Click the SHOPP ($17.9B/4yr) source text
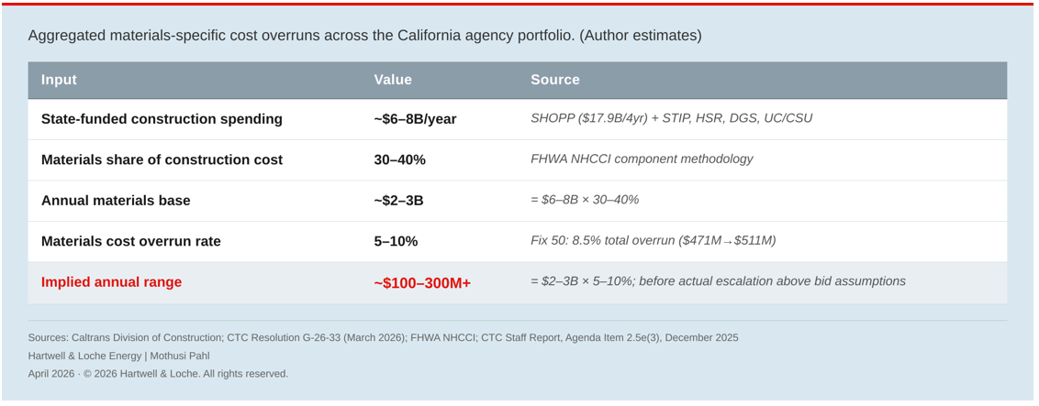The height and width of the screenshot is (406, 1039). tap(671, 118)
